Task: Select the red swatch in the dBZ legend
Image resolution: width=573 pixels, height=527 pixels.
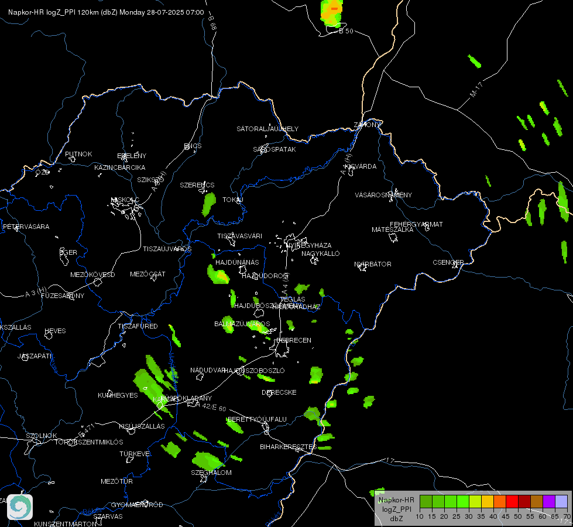Action: pyautogui.click(x=512, y=501)
